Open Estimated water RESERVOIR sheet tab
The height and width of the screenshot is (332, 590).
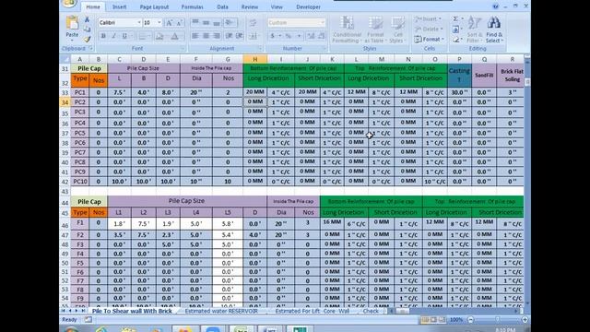click(x=221, y=312)
